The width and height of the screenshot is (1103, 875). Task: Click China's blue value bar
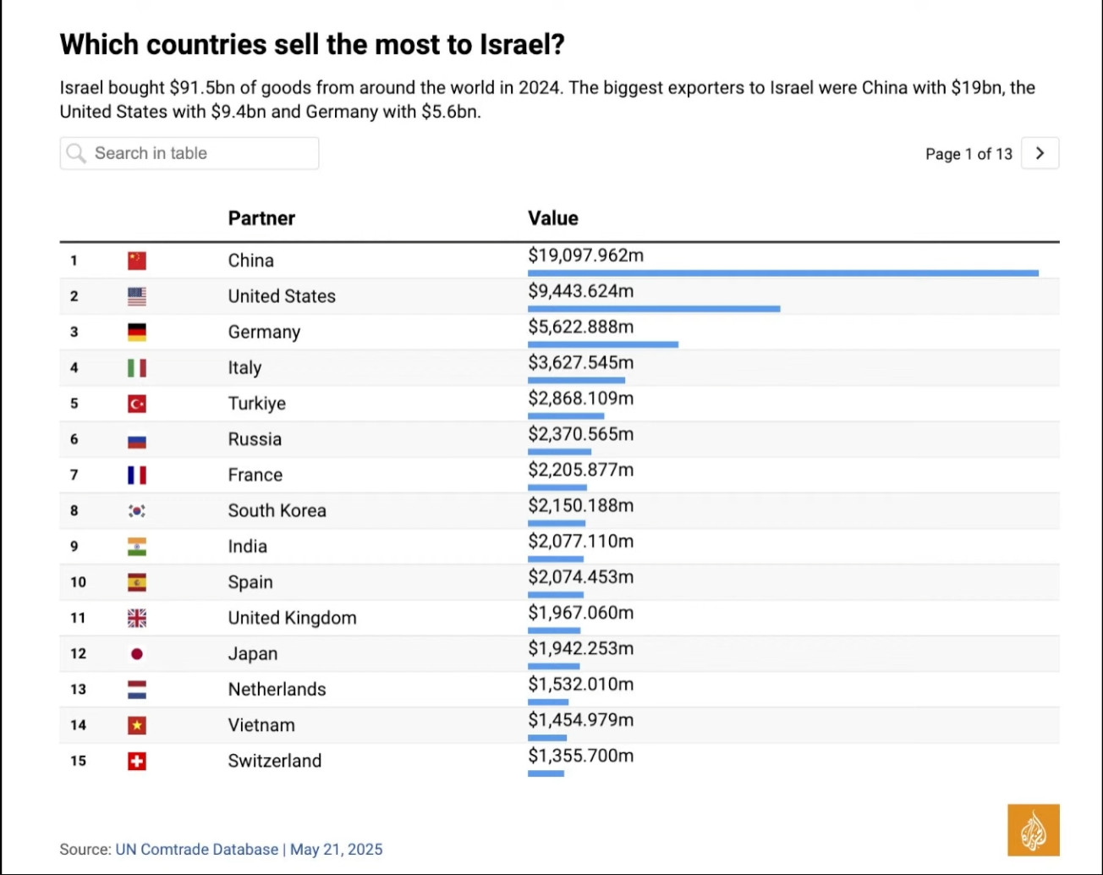(x=782, y=273)
